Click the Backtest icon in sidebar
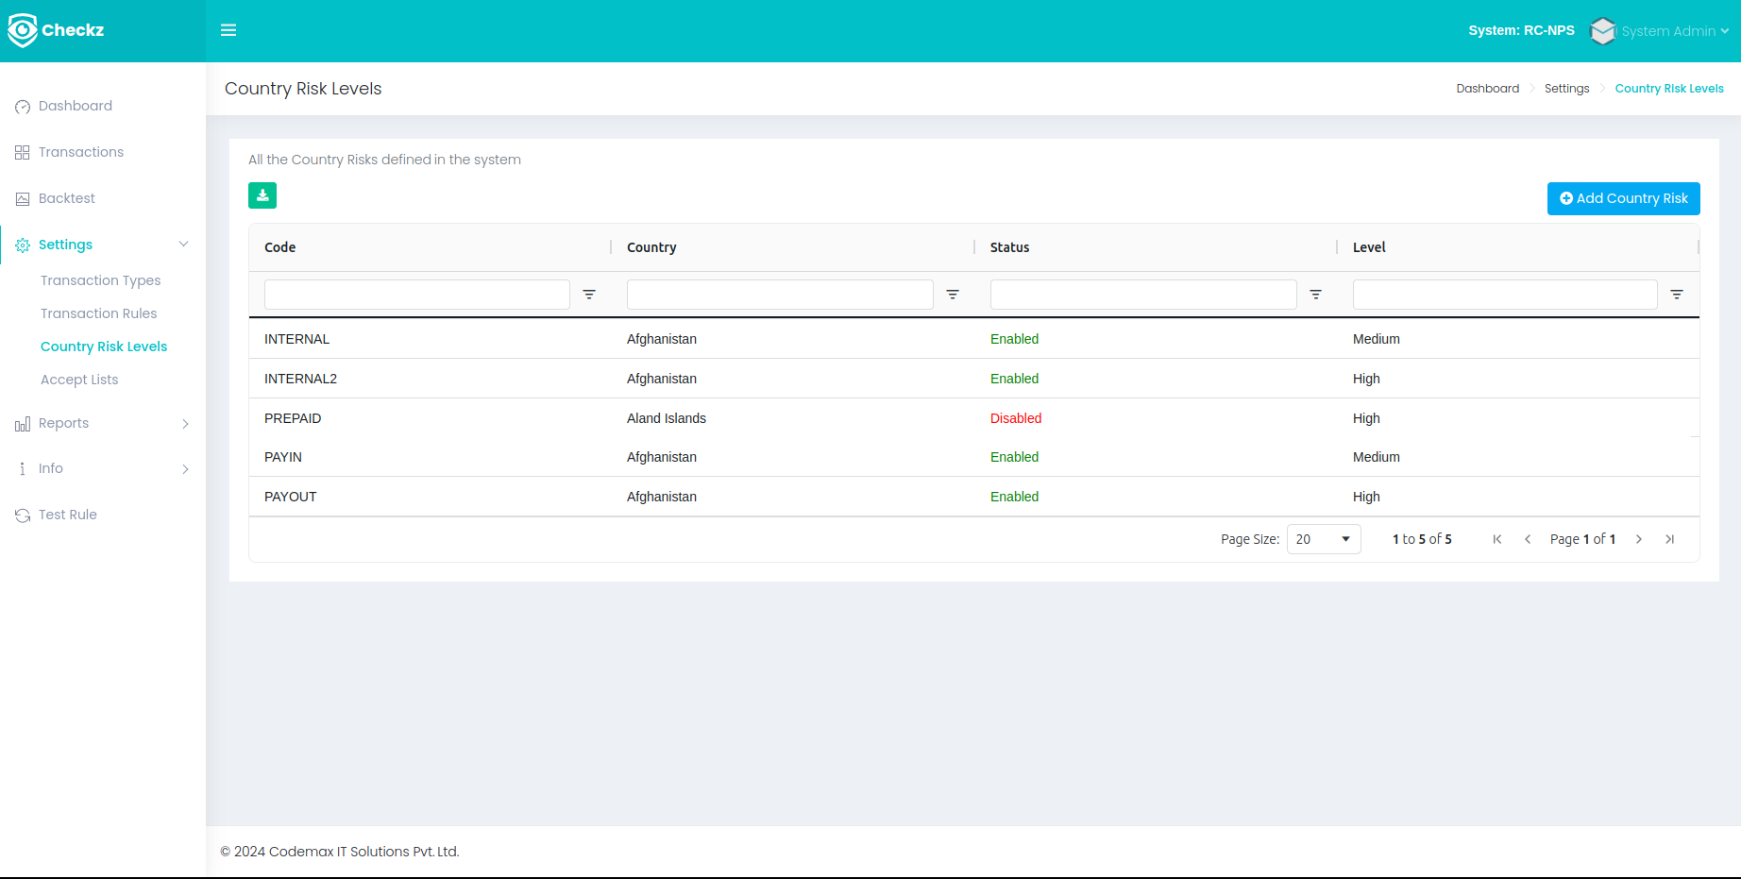Screen dimensions: 1741x879 [23, 199]
